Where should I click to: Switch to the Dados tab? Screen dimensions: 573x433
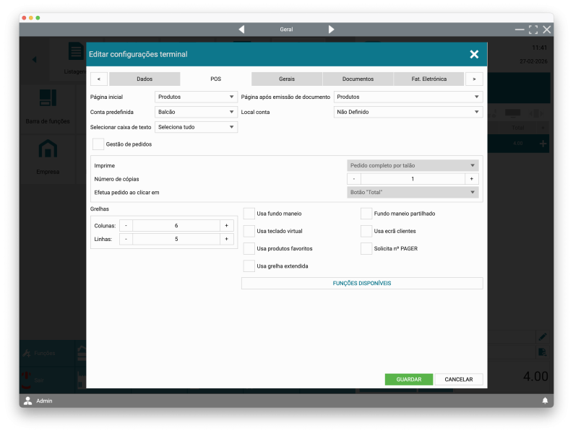145,79
